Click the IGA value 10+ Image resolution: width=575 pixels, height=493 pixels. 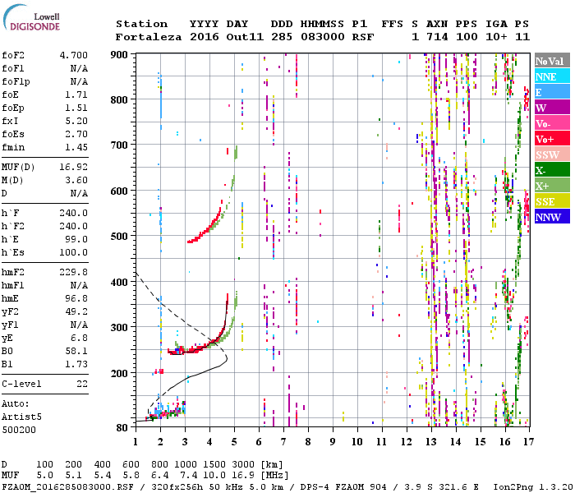coord(496,37)
